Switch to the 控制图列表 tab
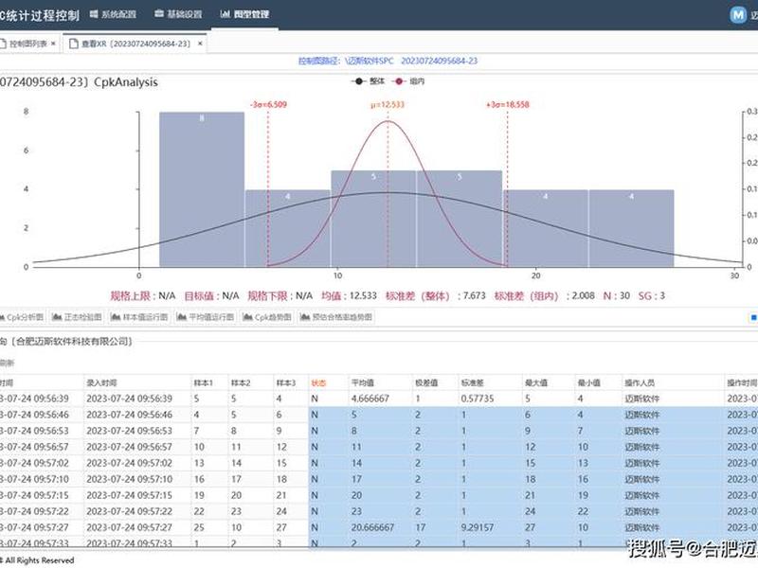The width and height of the screenshot is (758, 568). coord(27,44)
